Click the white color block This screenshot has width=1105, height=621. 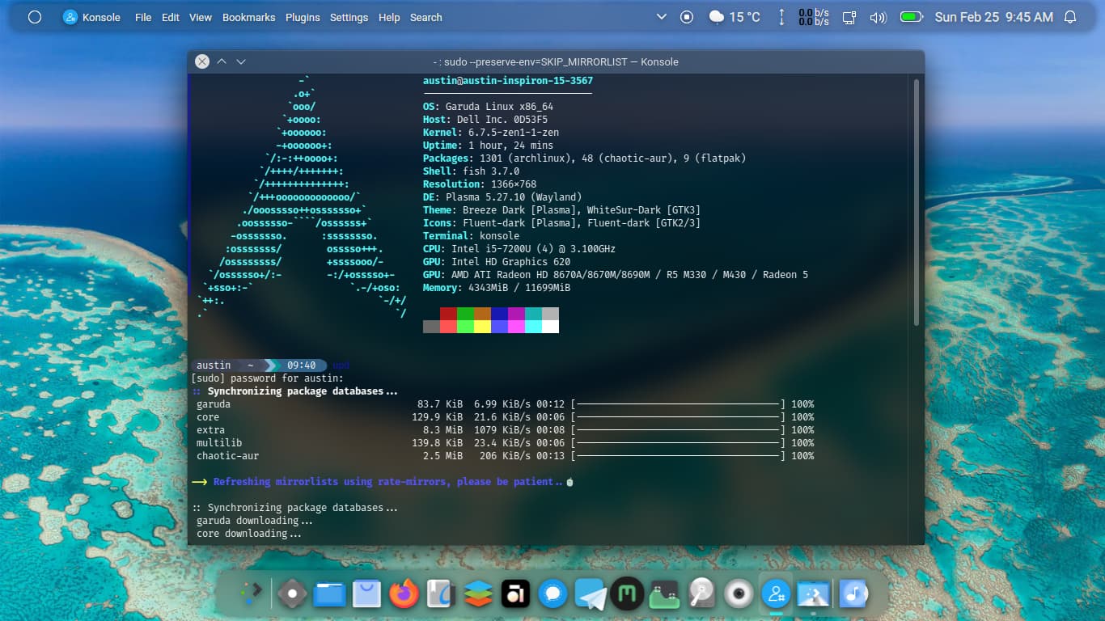(x=550, y=327)
